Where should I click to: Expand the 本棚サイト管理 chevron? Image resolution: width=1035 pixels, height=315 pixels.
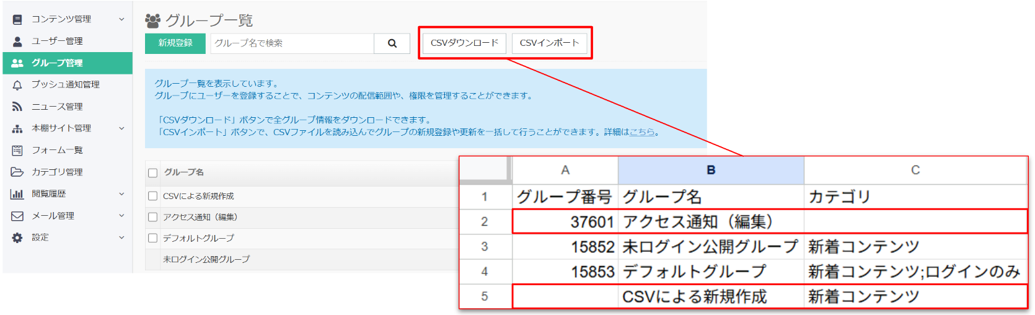[x=121, y=128]
